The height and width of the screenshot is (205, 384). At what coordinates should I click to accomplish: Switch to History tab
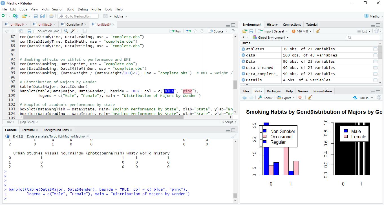click(x=272, y=25)
